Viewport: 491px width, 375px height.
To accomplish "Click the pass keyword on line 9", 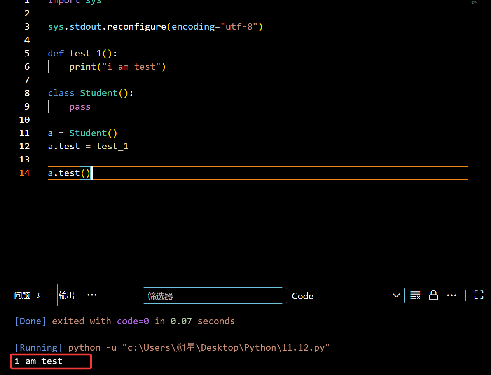I will click(80, 107).
